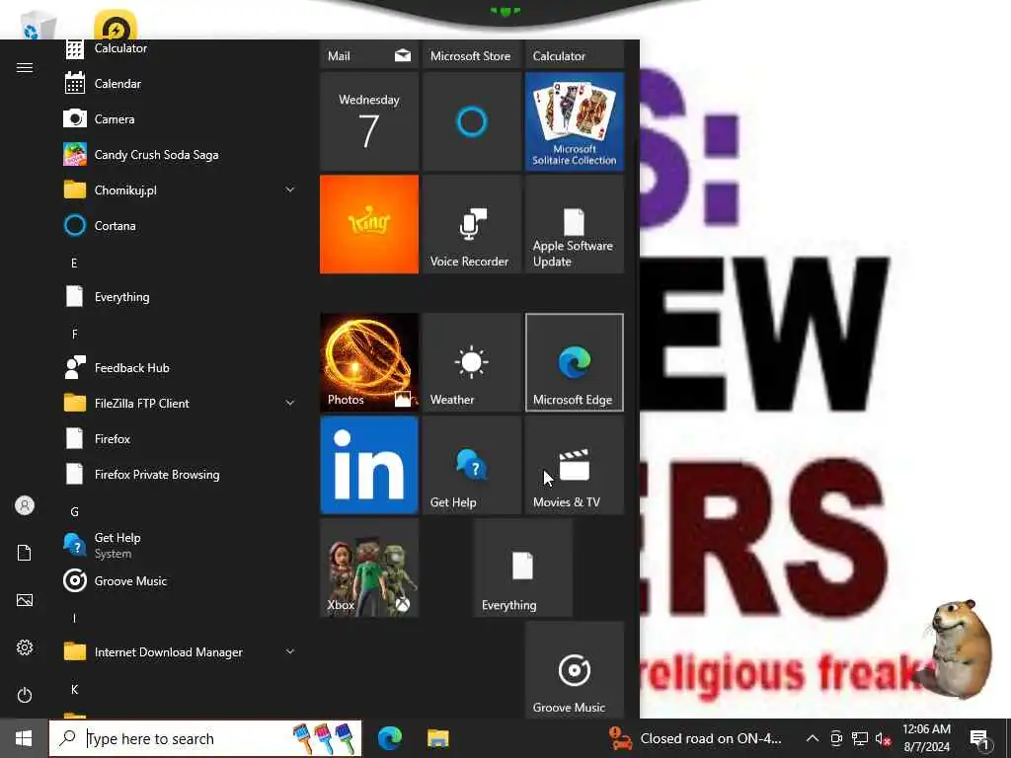Open the Closed road on ON-4 news widget
1011x758 pixels.
696,738
